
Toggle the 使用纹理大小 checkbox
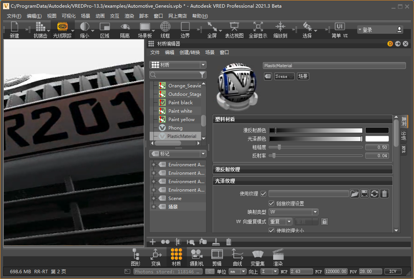[272, 231]
